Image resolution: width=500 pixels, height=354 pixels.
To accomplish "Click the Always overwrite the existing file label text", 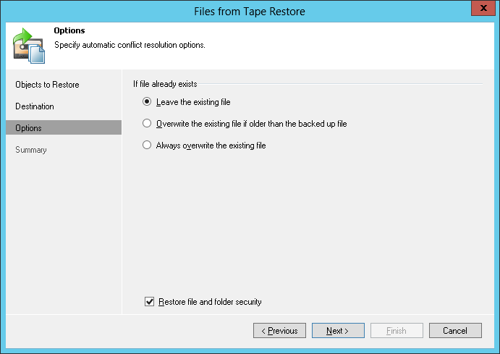I will (x=211, y=146).
